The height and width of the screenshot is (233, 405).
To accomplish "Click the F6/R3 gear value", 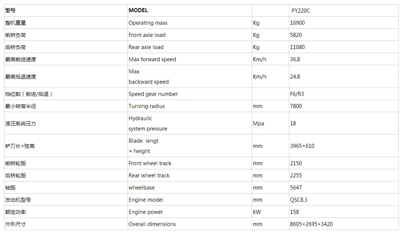I will point(297,94).
